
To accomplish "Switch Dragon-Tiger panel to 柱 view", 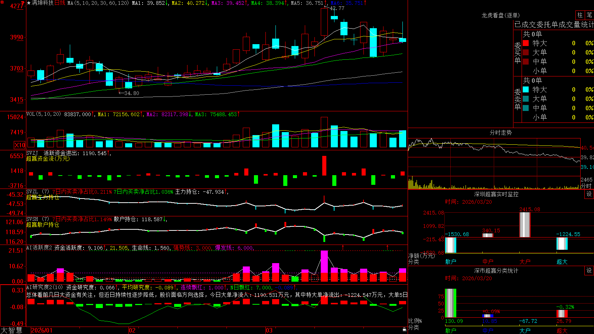I will click(x=580, y=15).
